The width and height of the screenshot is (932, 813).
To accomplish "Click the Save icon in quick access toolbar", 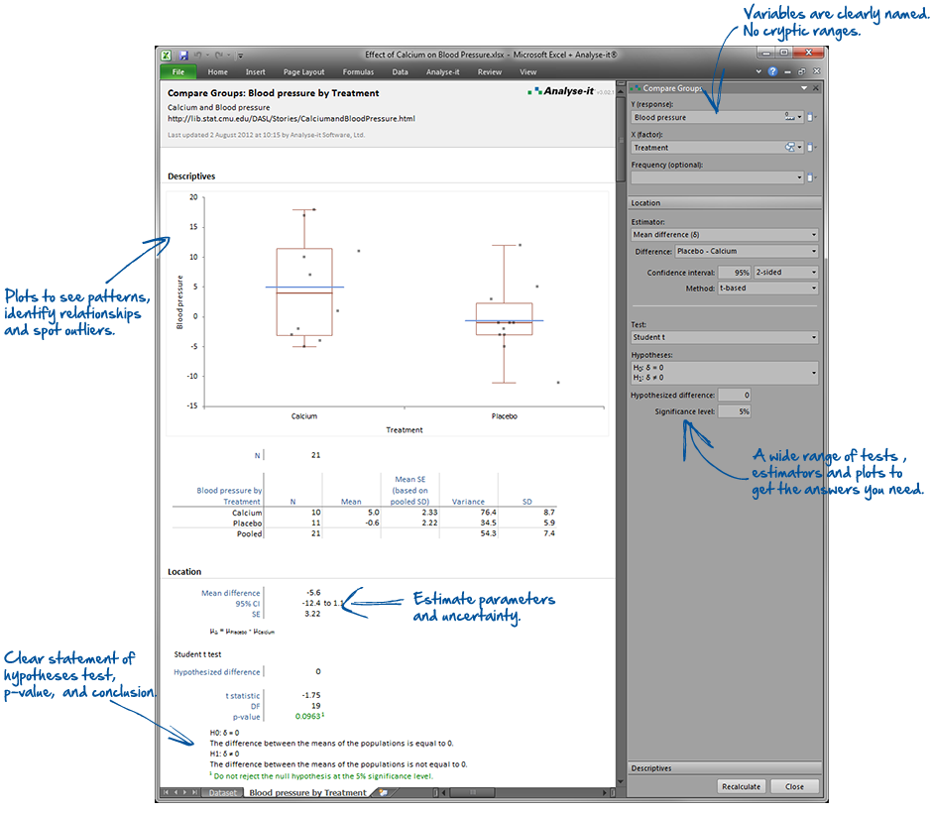I will point(183,56).
